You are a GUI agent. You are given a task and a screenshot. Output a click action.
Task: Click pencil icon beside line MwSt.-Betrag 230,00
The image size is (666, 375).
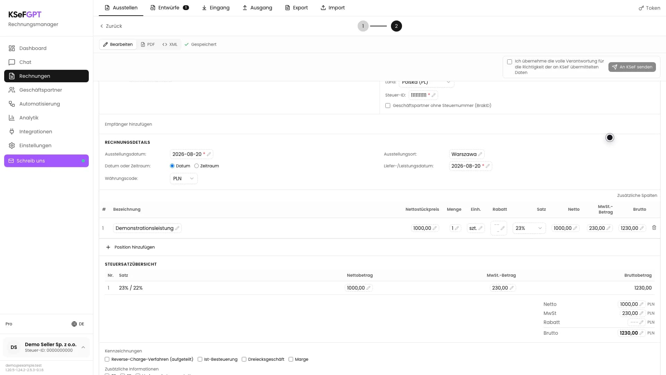[608, 228]
